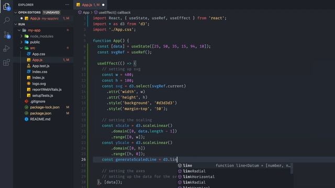This screenshot has width=335, height=188.
Task: Click the '// setting the scaling' comment
Action: point(127,120)
